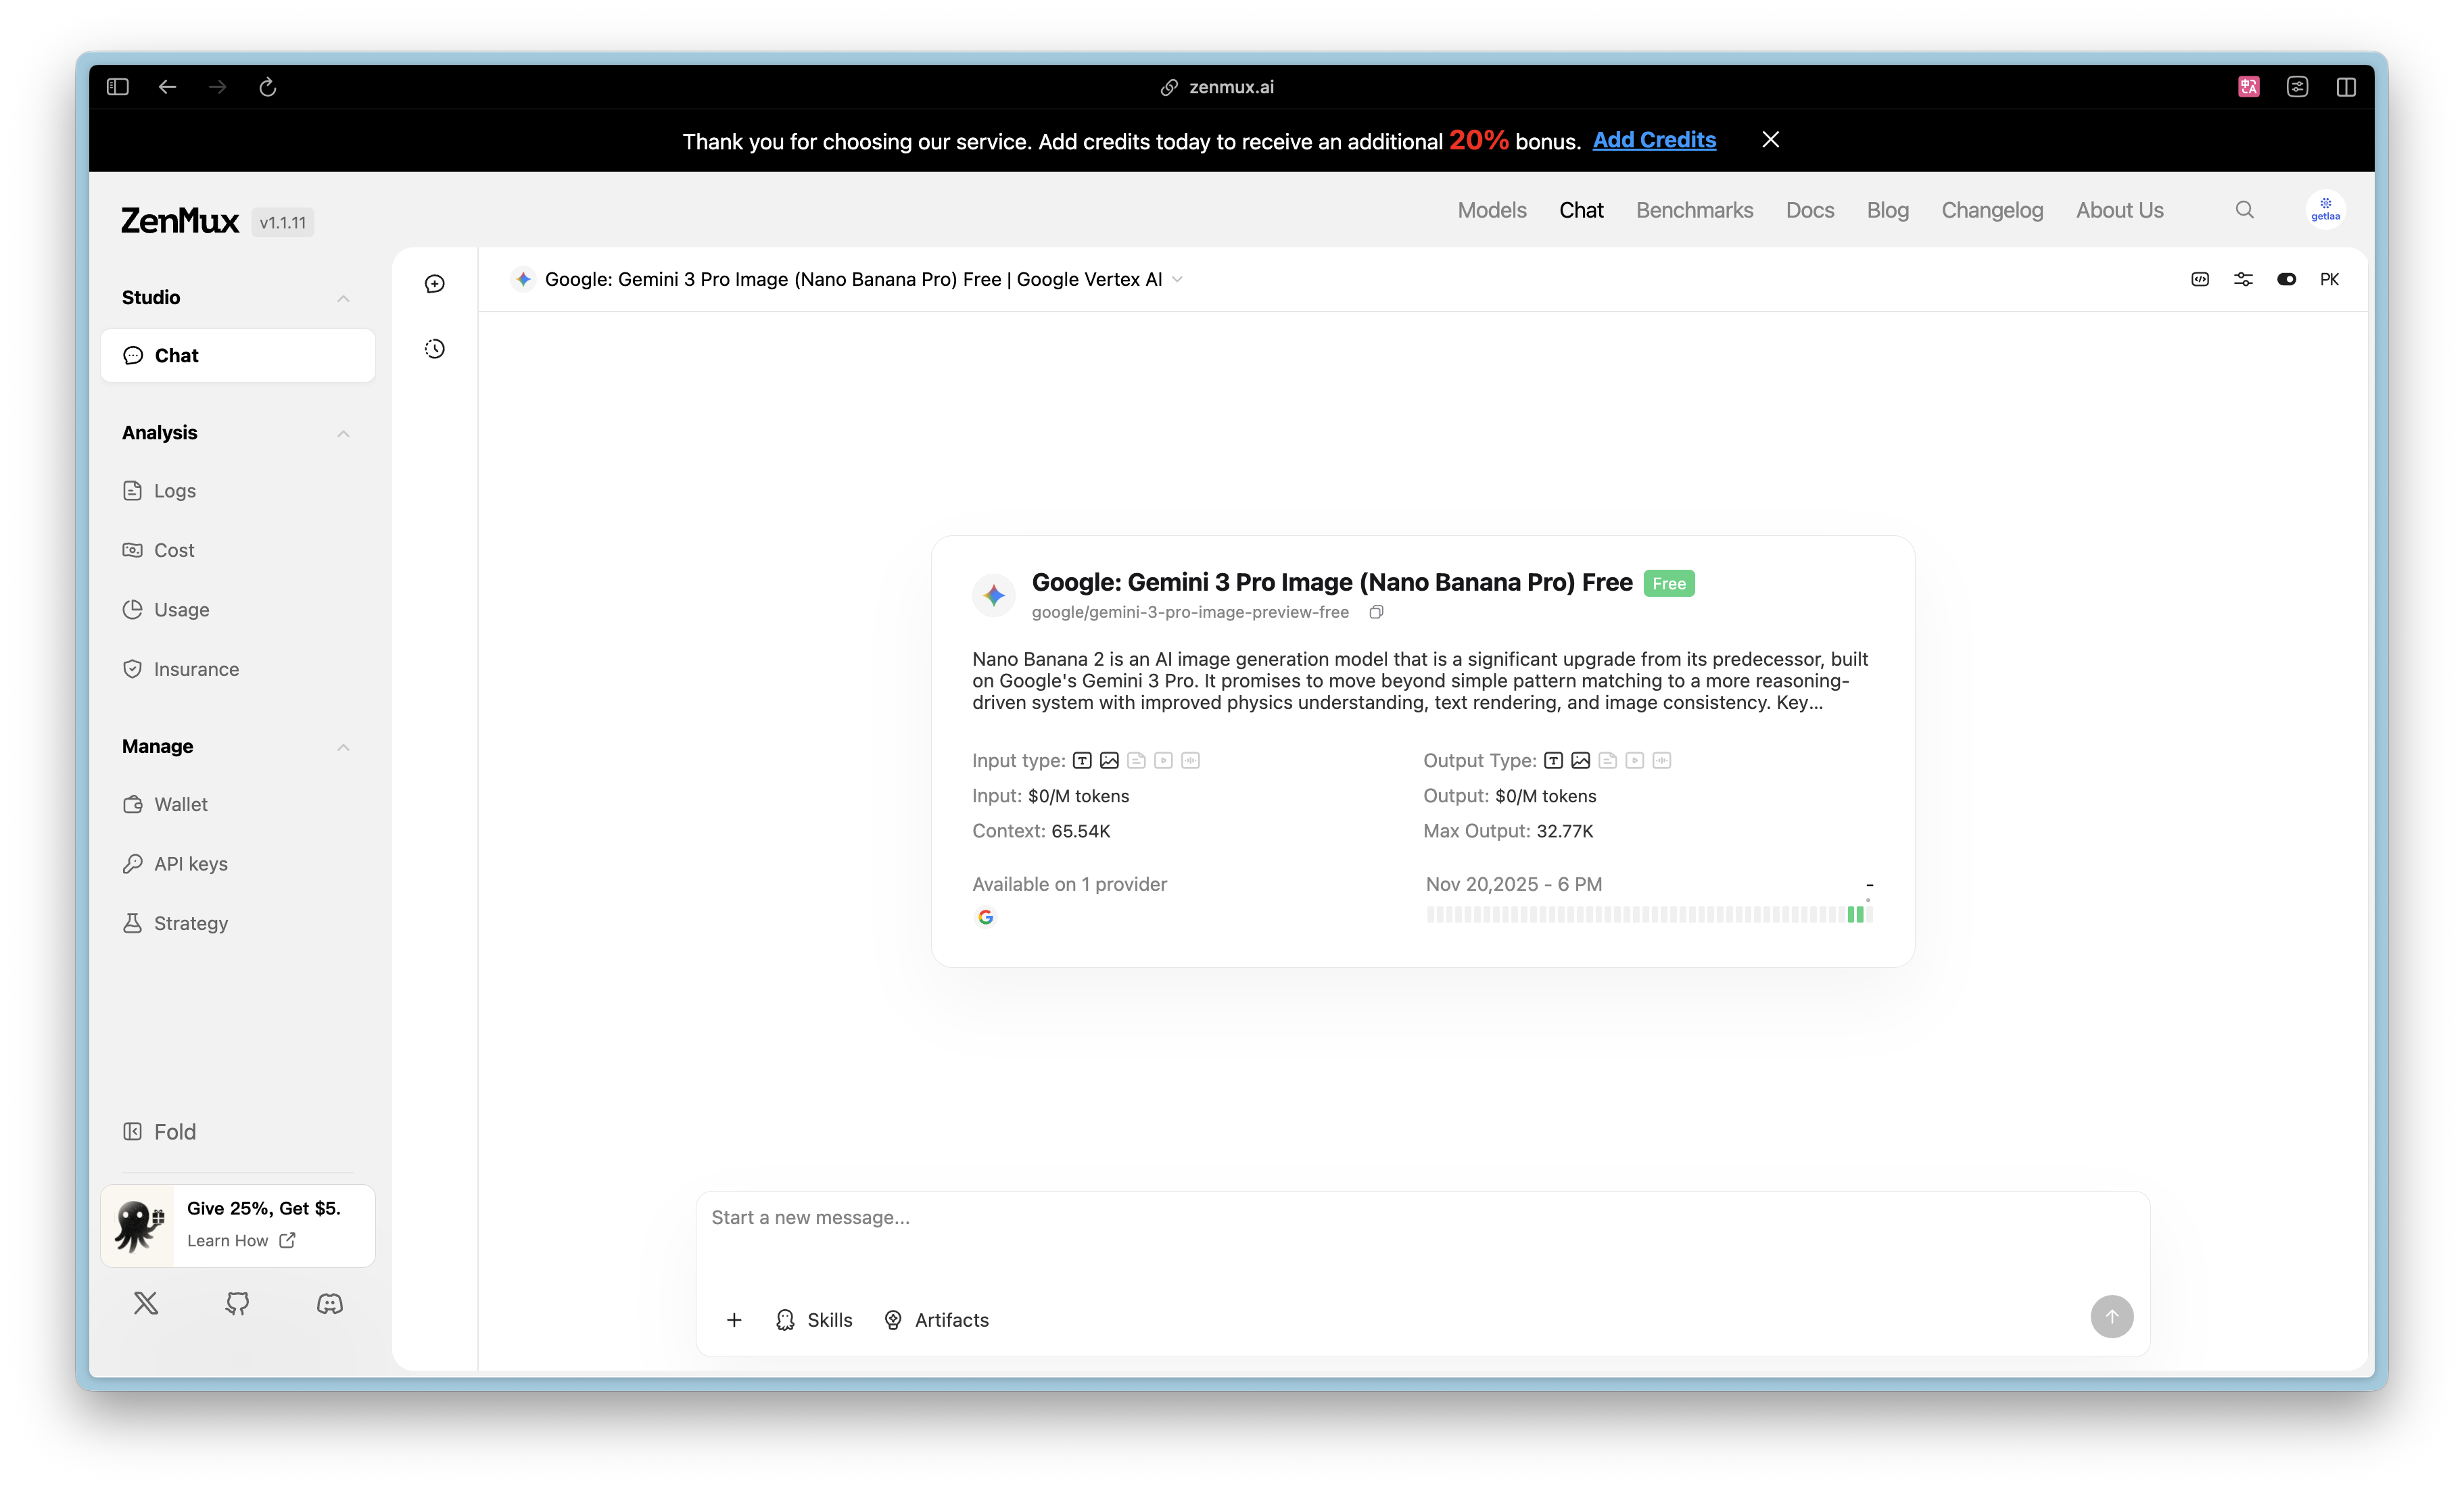This screenshot has width=2464, height=1491.
Task: Open the translate extension icon
Action: point(2249,87)
